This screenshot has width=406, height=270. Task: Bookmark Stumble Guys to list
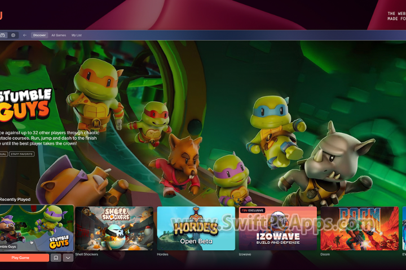pos(56,258)
